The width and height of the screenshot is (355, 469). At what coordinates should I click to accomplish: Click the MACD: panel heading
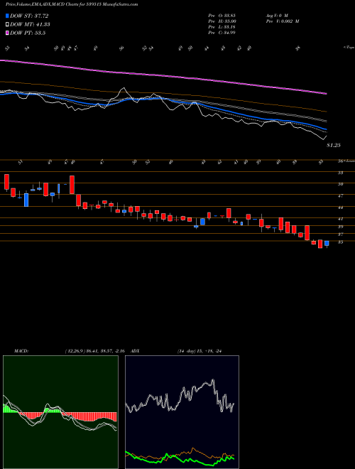click(21, 351)
